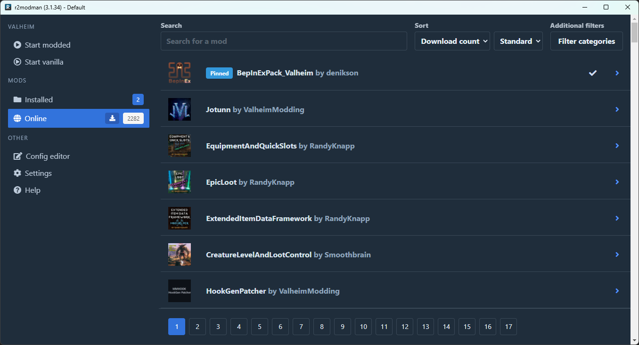Click the Settings gear icon
This screenshot has height=345, width=639.
coord(17,173)
